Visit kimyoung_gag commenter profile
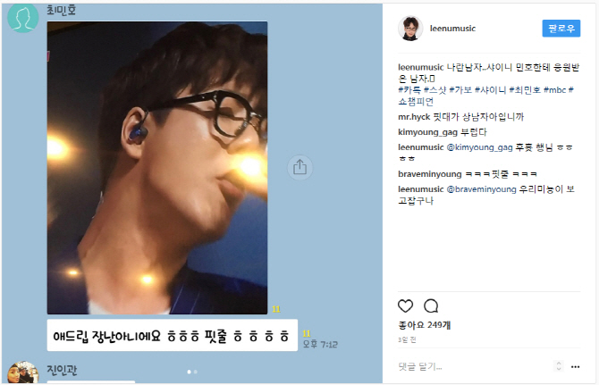Viewport: 599px width, 385px height. (427, 132)
